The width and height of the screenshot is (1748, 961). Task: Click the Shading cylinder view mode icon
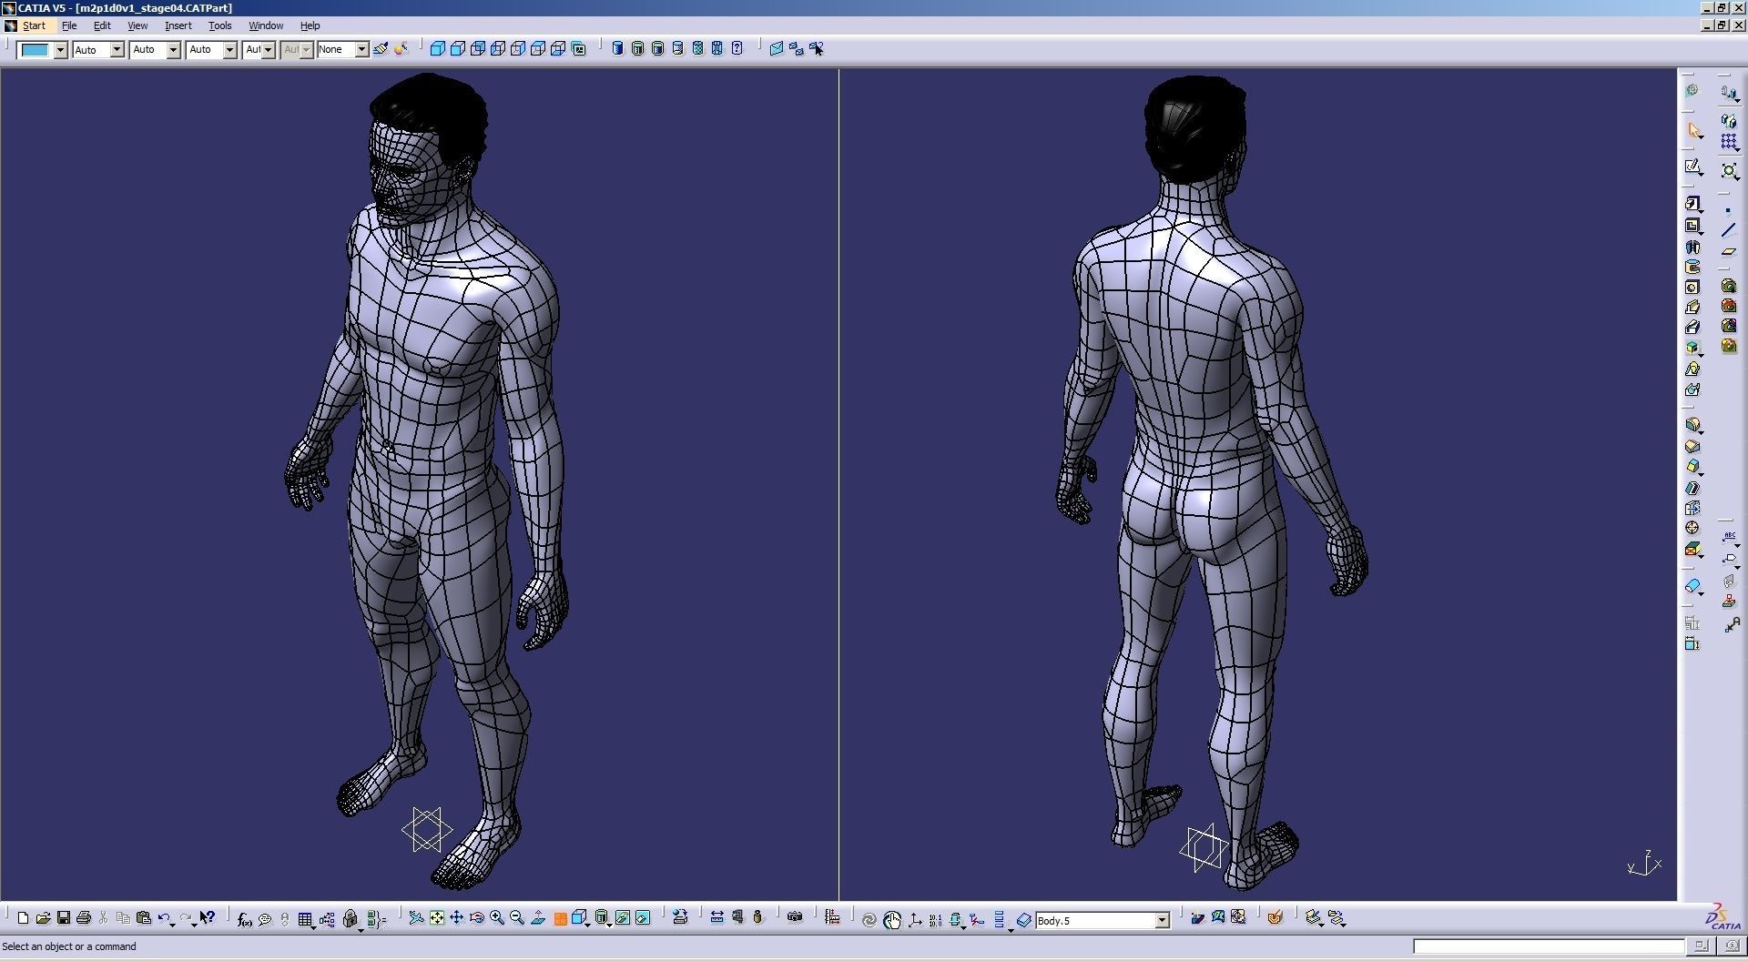[x=618, y=49]
